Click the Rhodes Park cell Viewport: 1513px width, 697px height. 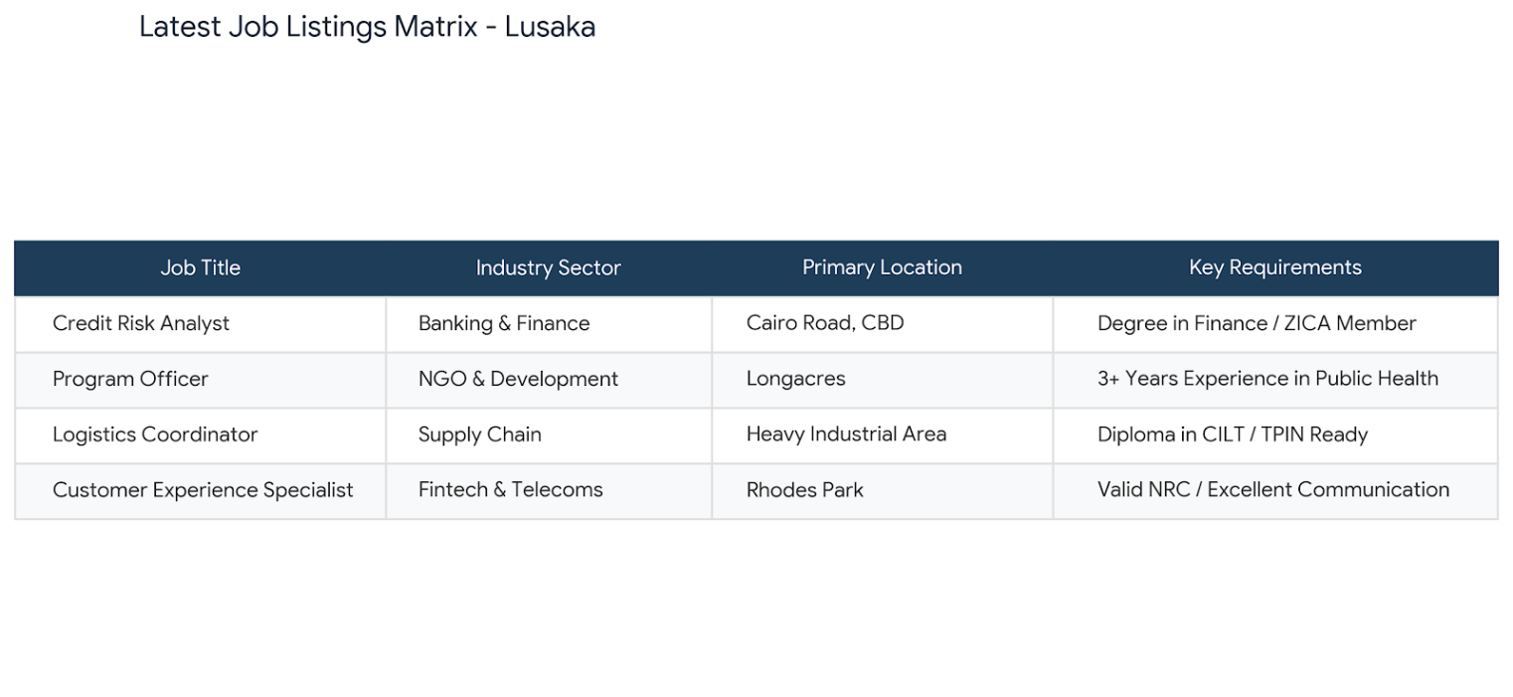click(x=883, y=491)
